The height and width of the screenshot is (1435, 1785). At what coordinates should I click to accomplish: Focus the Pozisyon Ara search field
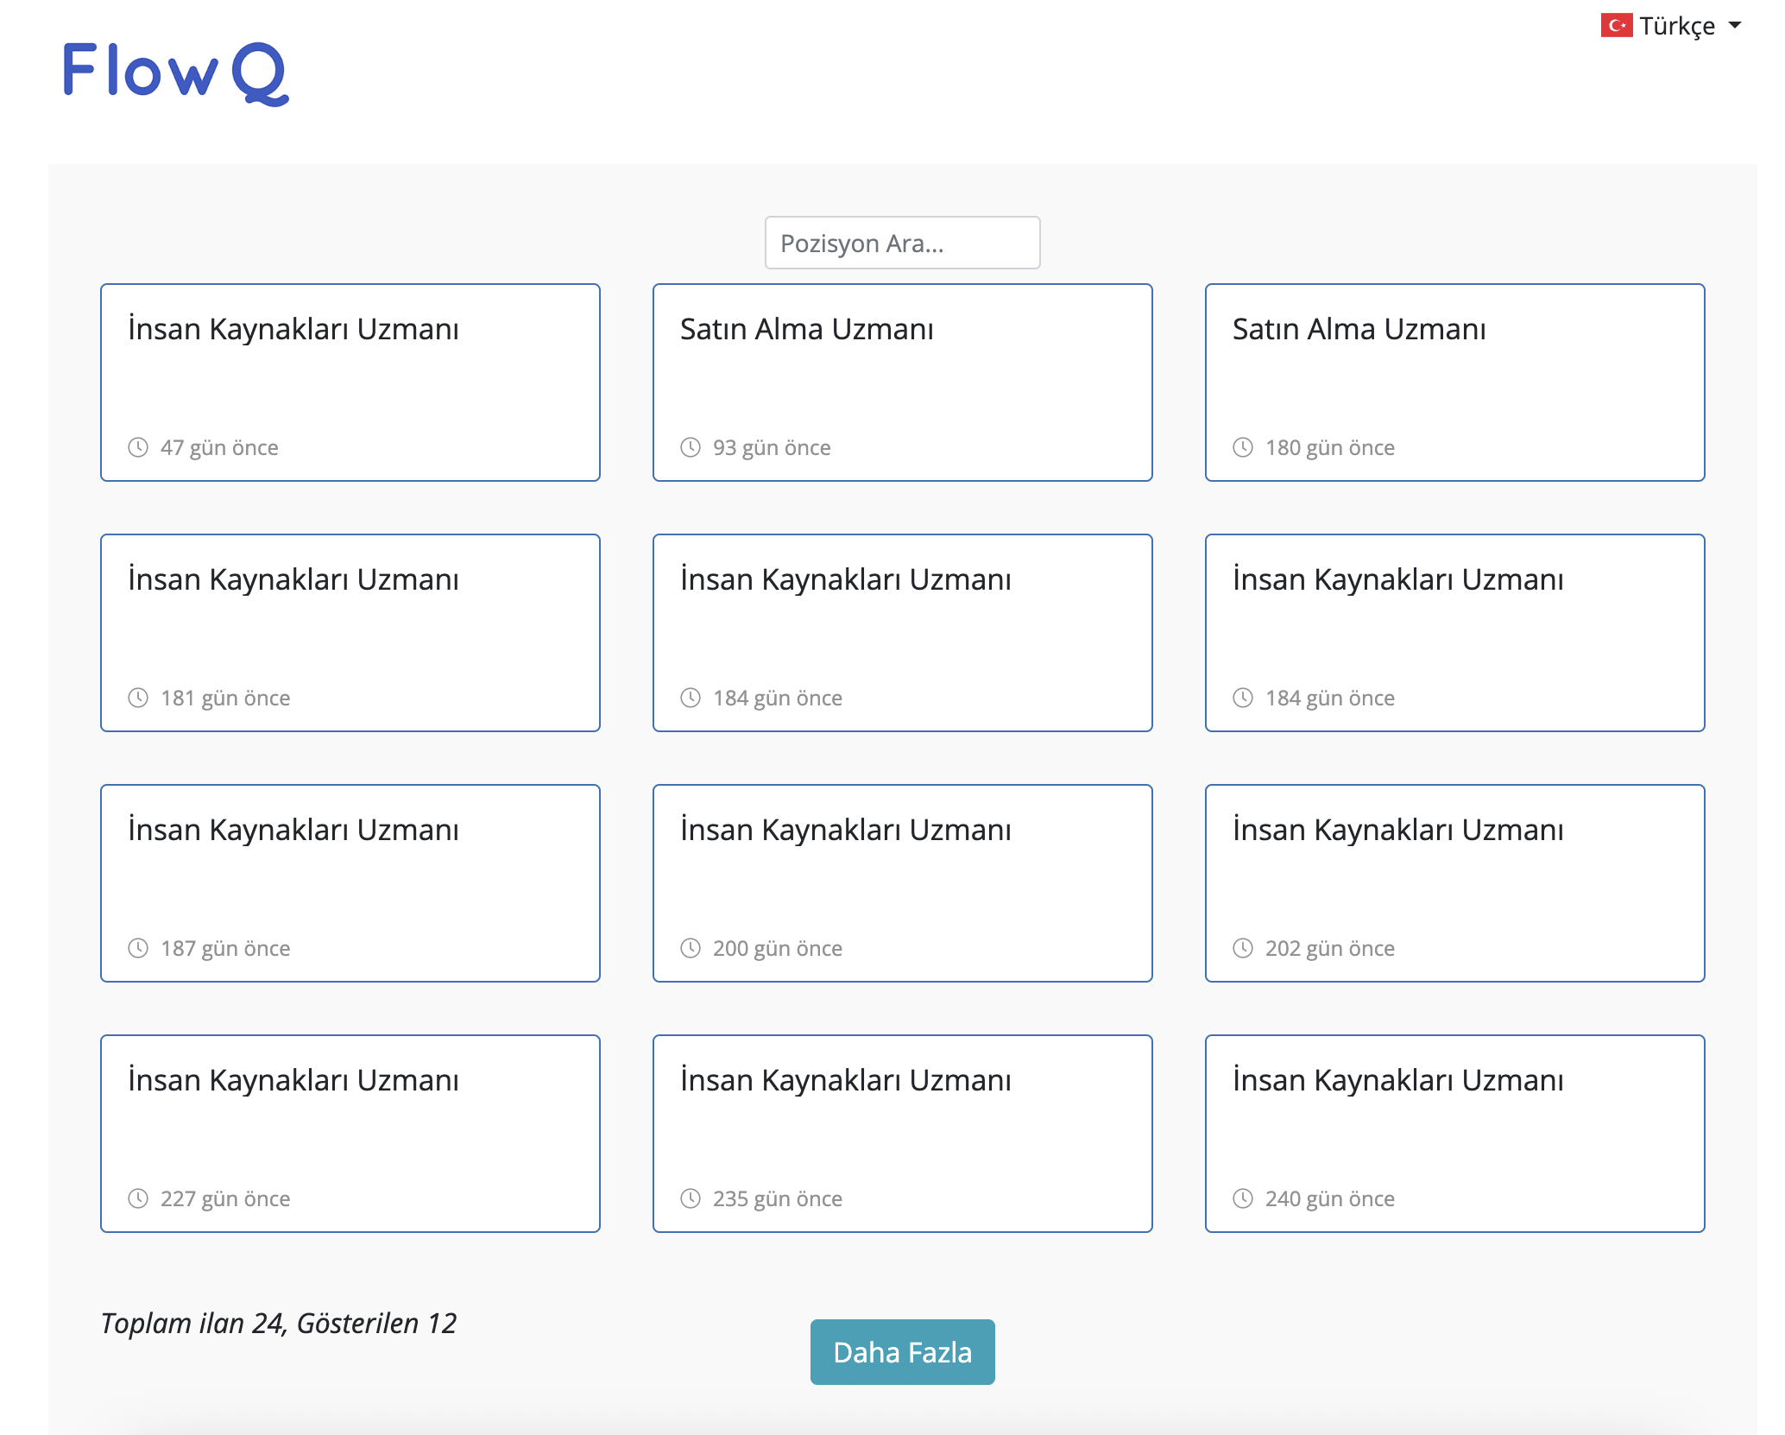click(902, 243)
